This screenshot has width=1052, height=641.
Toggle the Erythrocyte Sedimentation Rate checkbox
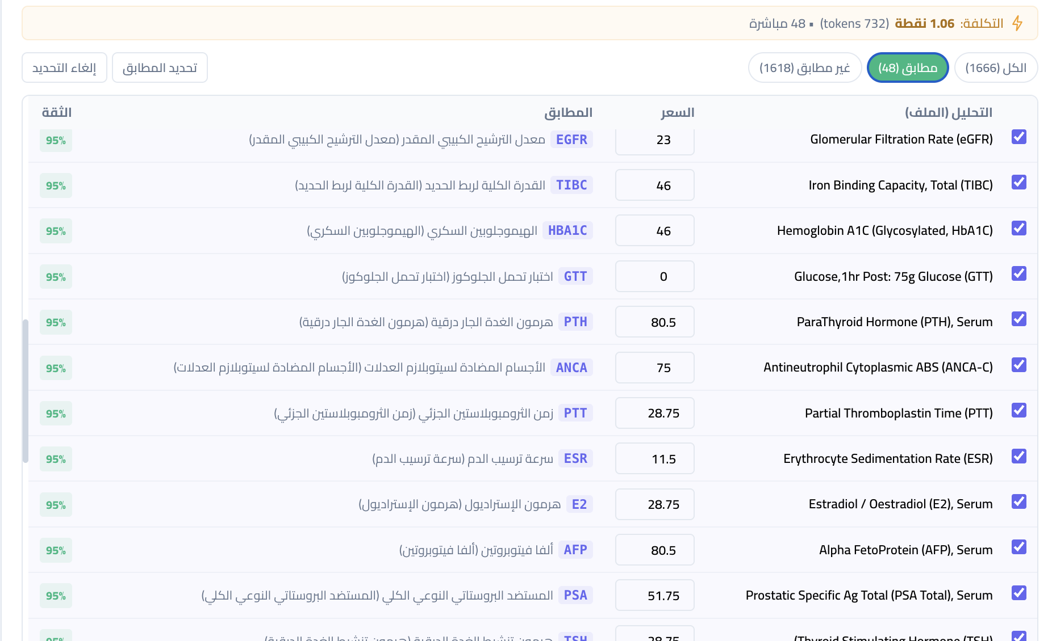[x=1018, y=457]
